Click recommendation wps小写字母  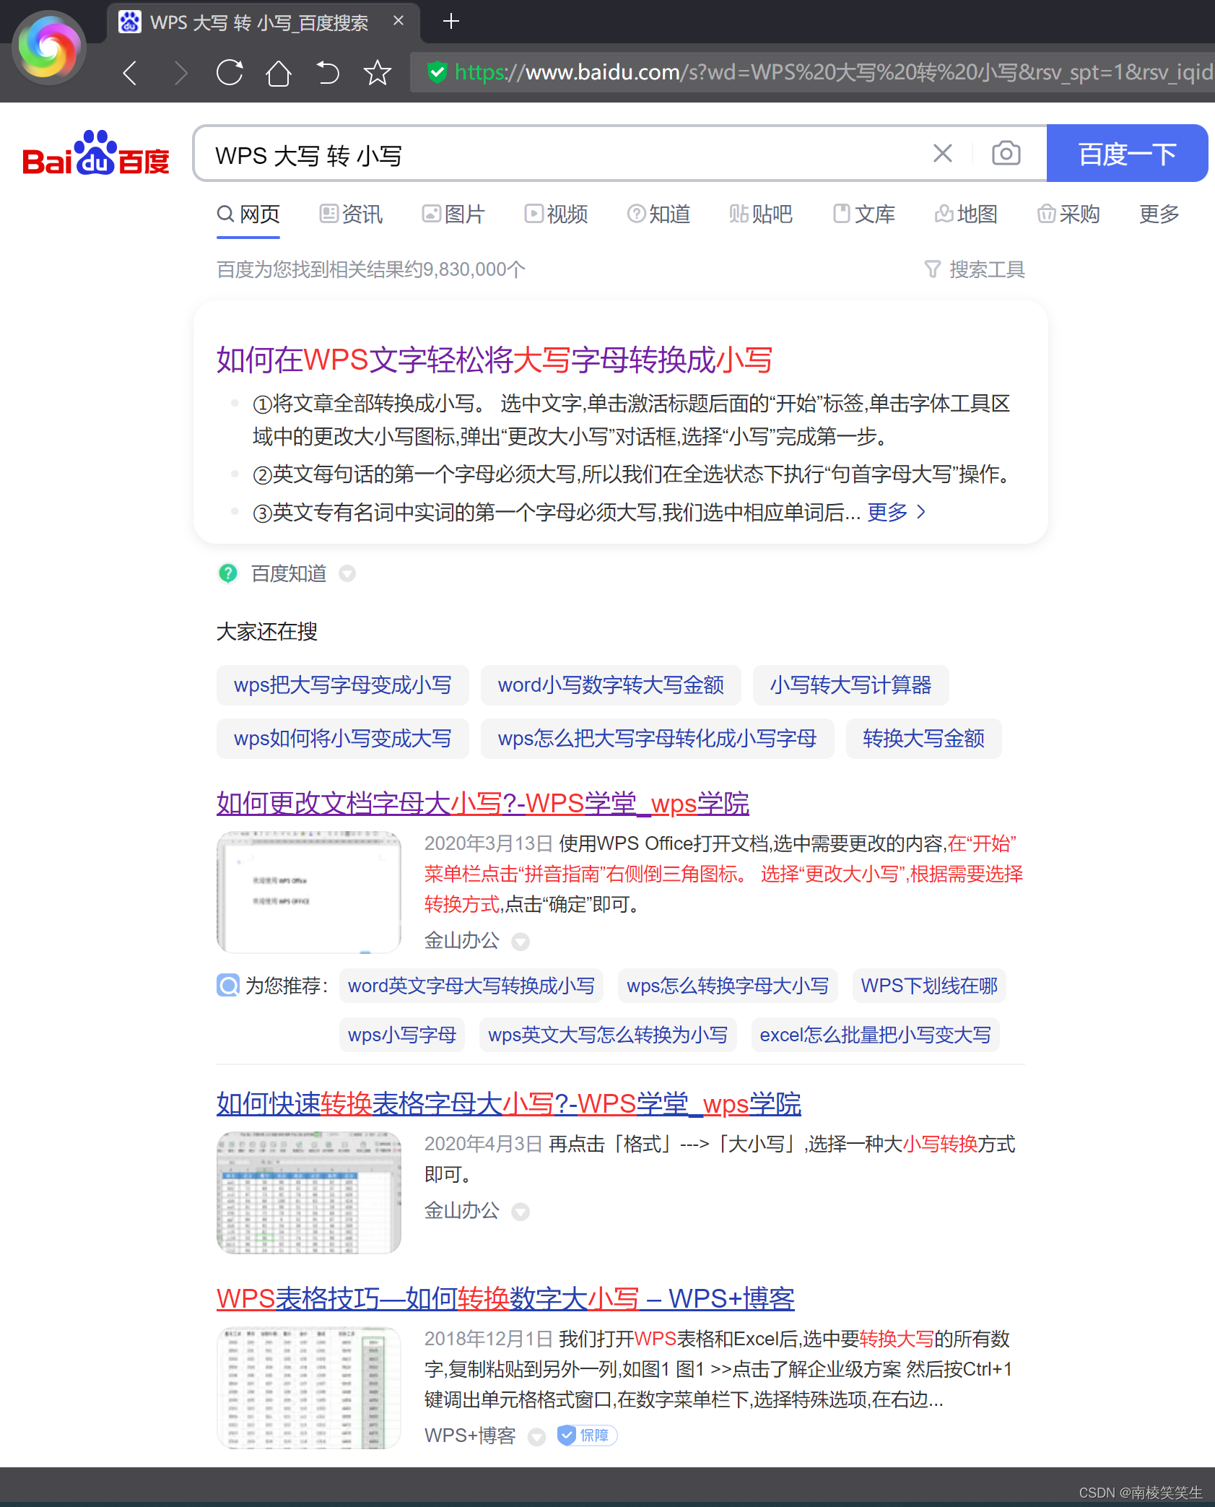pyautogui.click(x=402, y=1035)
